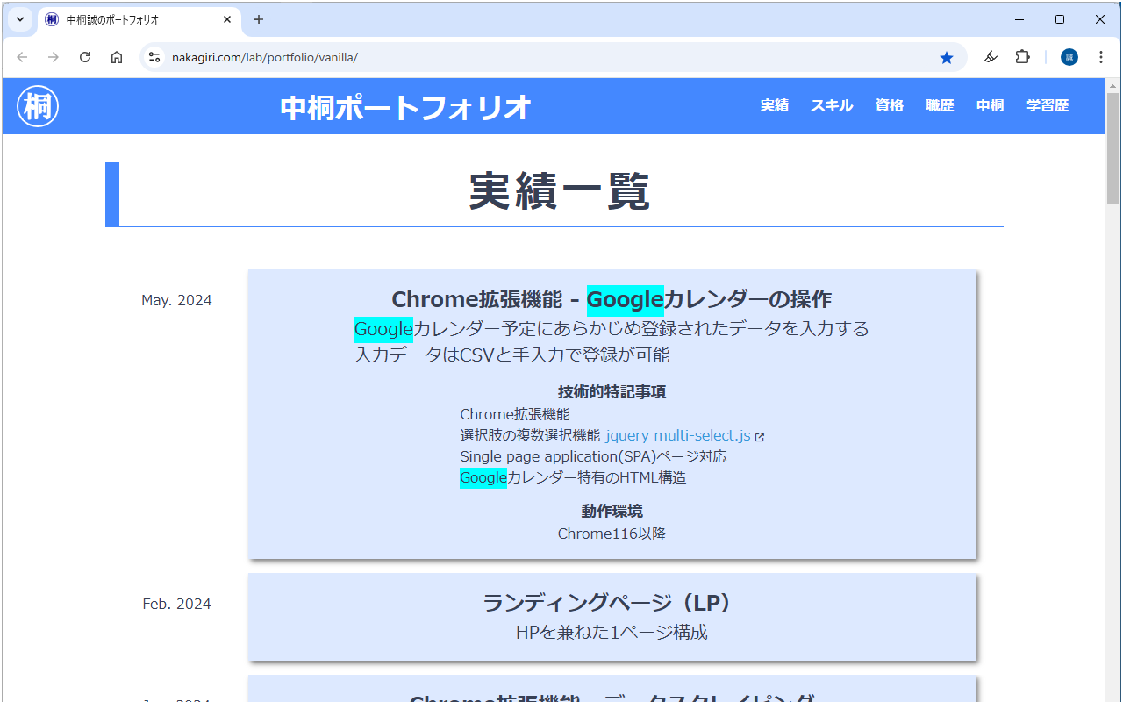Click the Chrome116以降 text
This screenshot has width=1123, height=702.
pyautogui.click(x=612, y=534)
